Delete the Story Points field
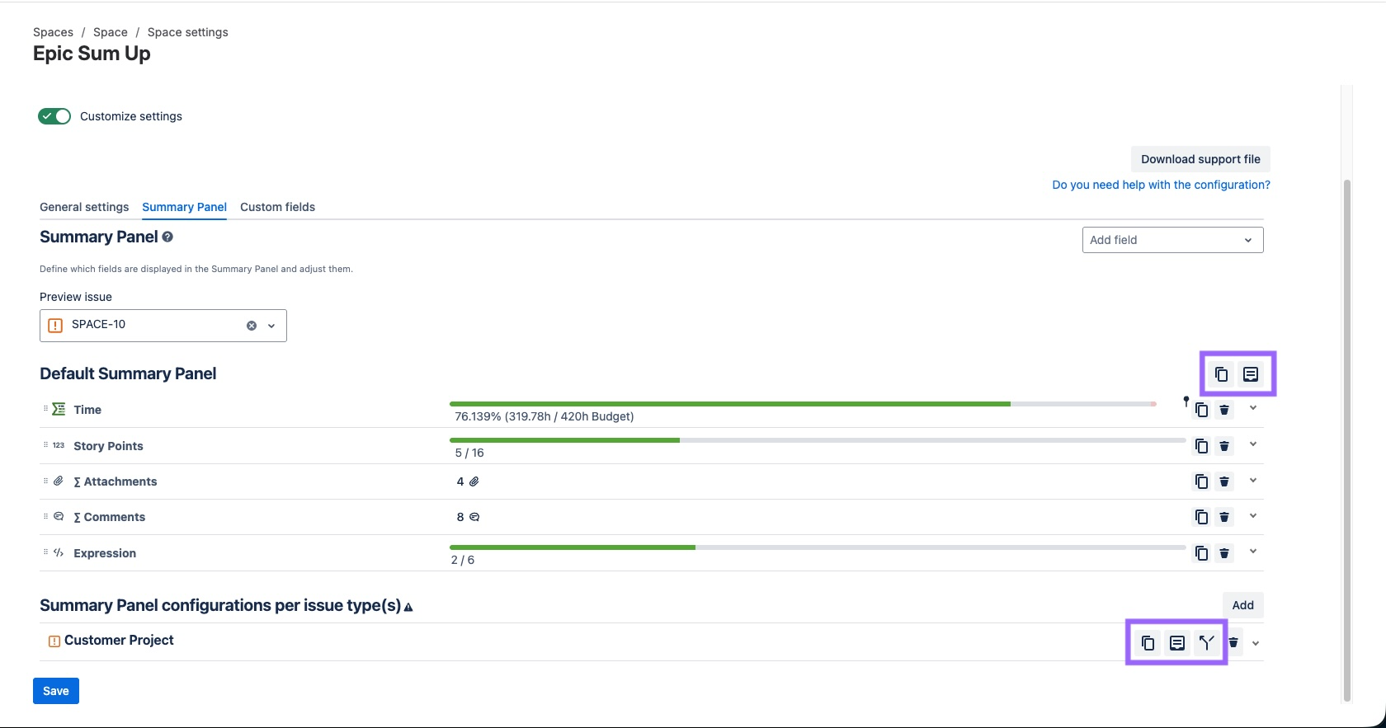The height and width of the screenshot is (728, 1386). [x=1224, y=446]
